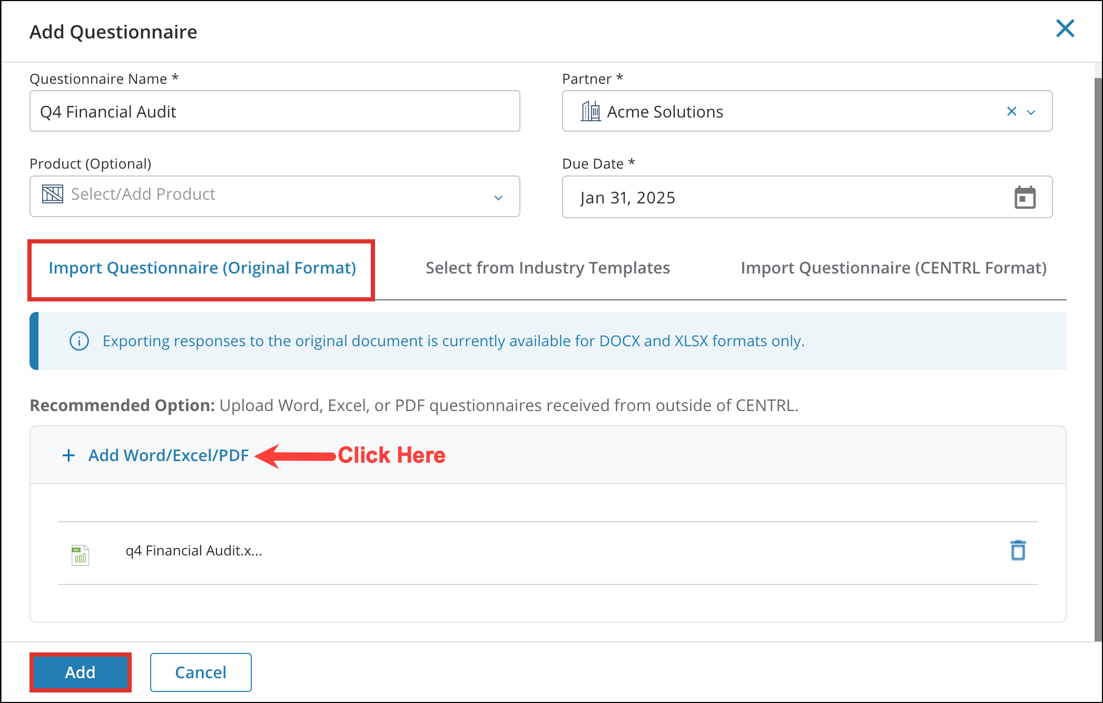1103x703 pixels.
Task: Switch to the Select from Industry Templates tab
Action: click(x=547, y=268)
